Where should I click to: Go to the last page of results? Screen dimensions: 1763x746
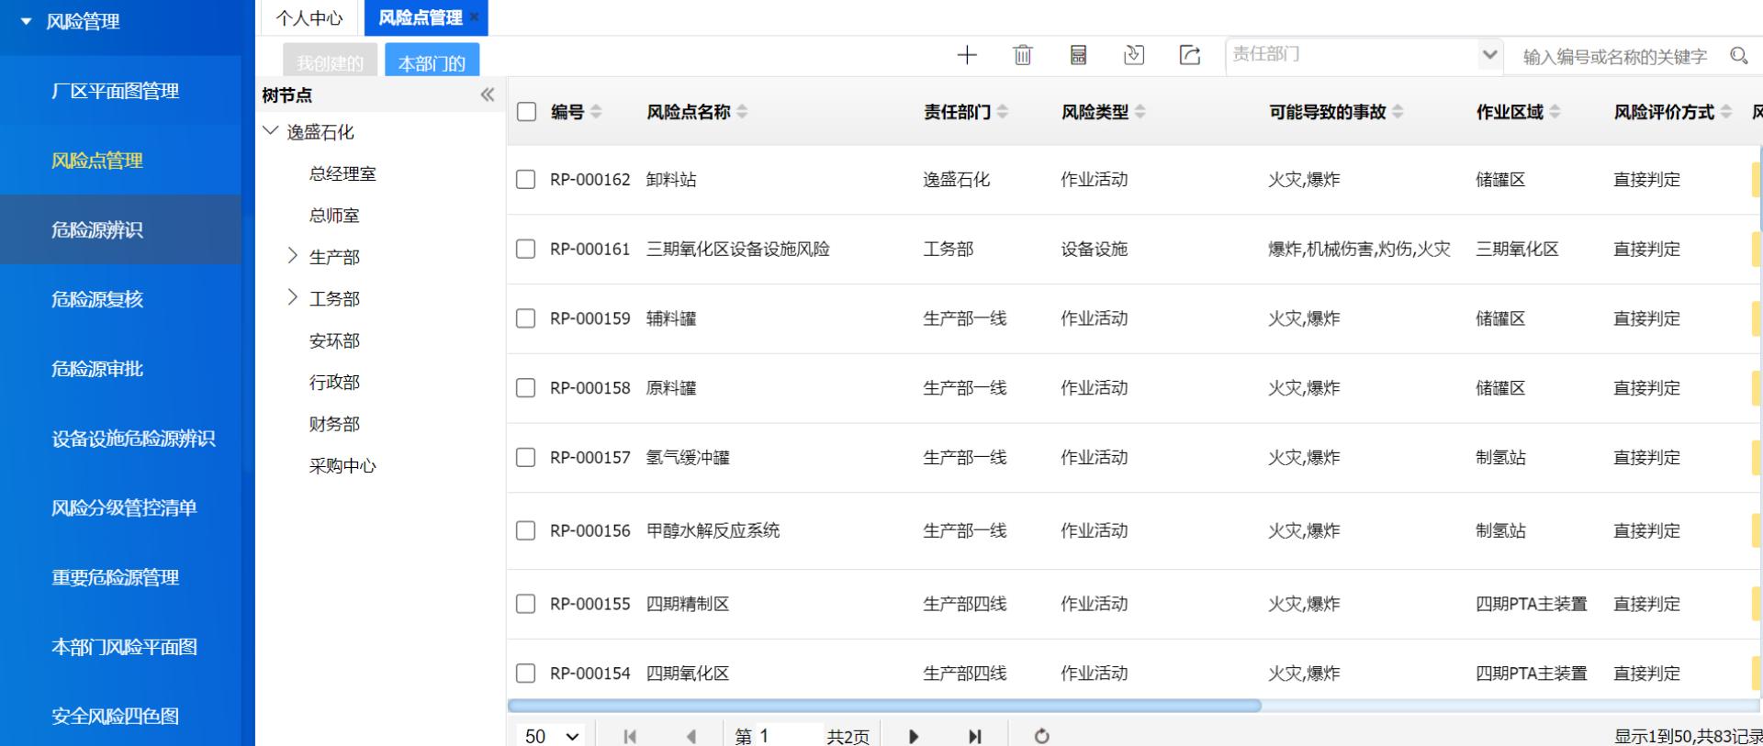click(974, 736)
